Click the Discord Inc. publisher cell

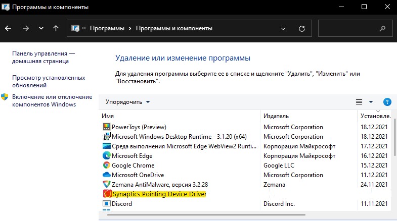point(279,204)
